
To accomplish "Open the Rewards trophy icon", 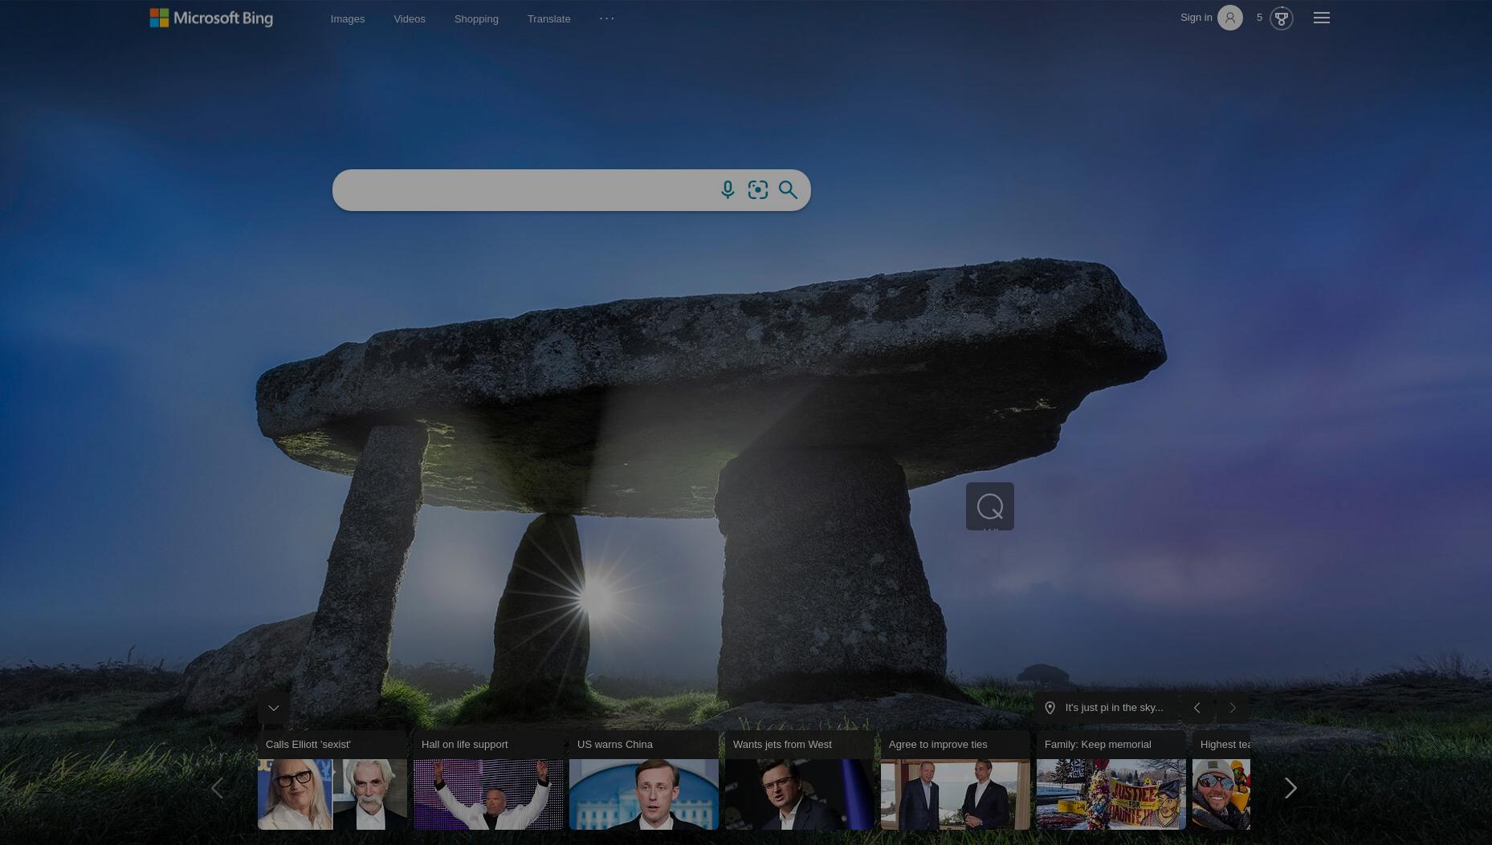I will (x=1282, y=18).
